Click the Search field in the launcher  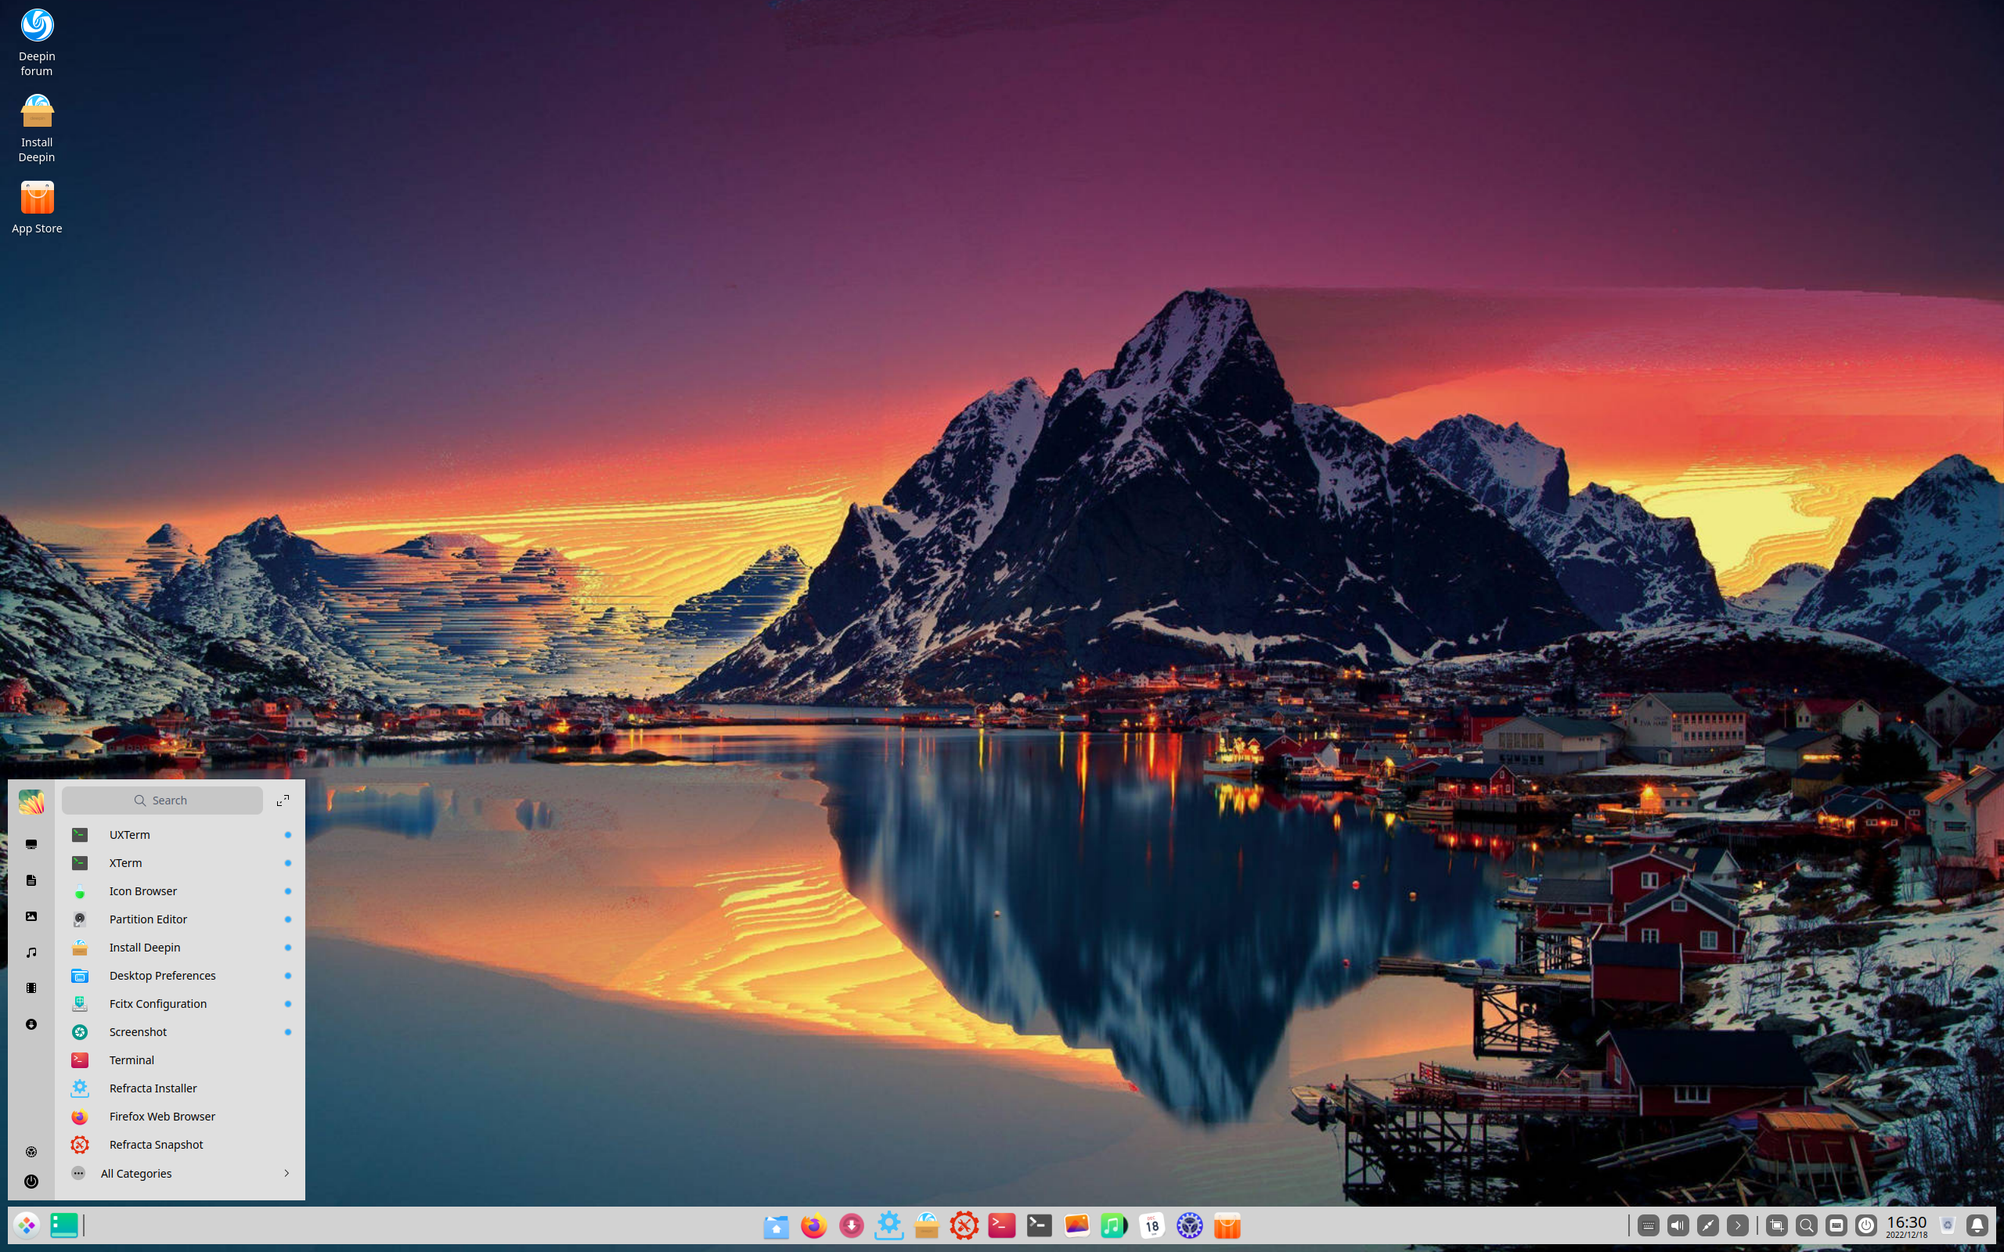pyautogui.click(x=162, y=800)
